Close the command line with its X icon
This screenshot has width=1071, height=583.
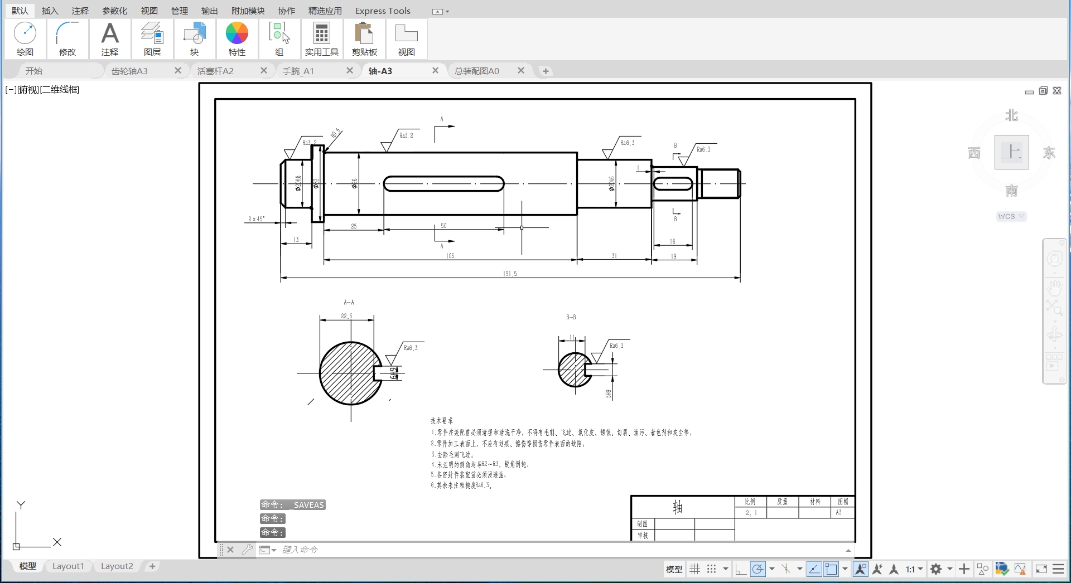pos(230,550)
